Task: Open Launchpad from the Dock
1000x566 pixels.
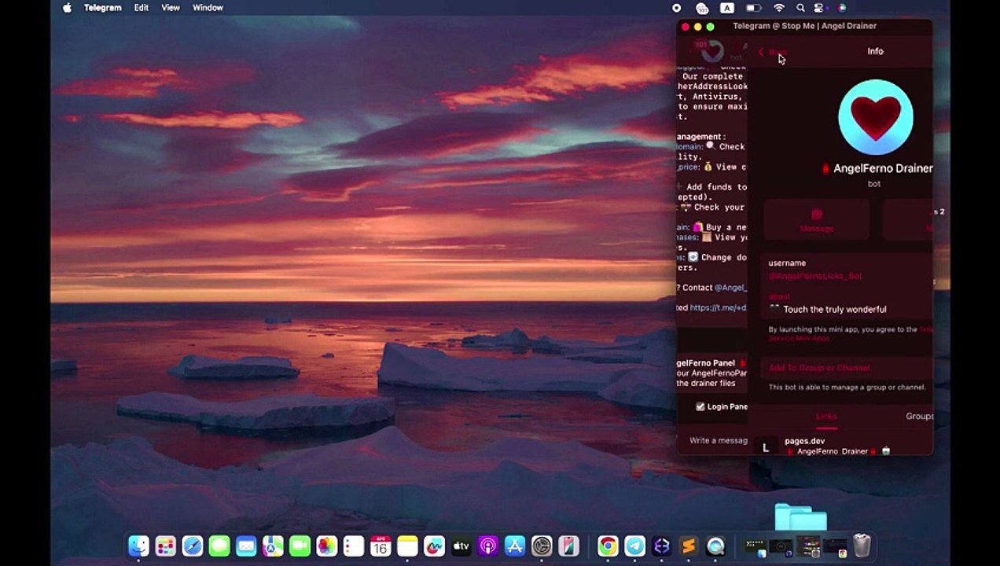Action: (166, 546)
